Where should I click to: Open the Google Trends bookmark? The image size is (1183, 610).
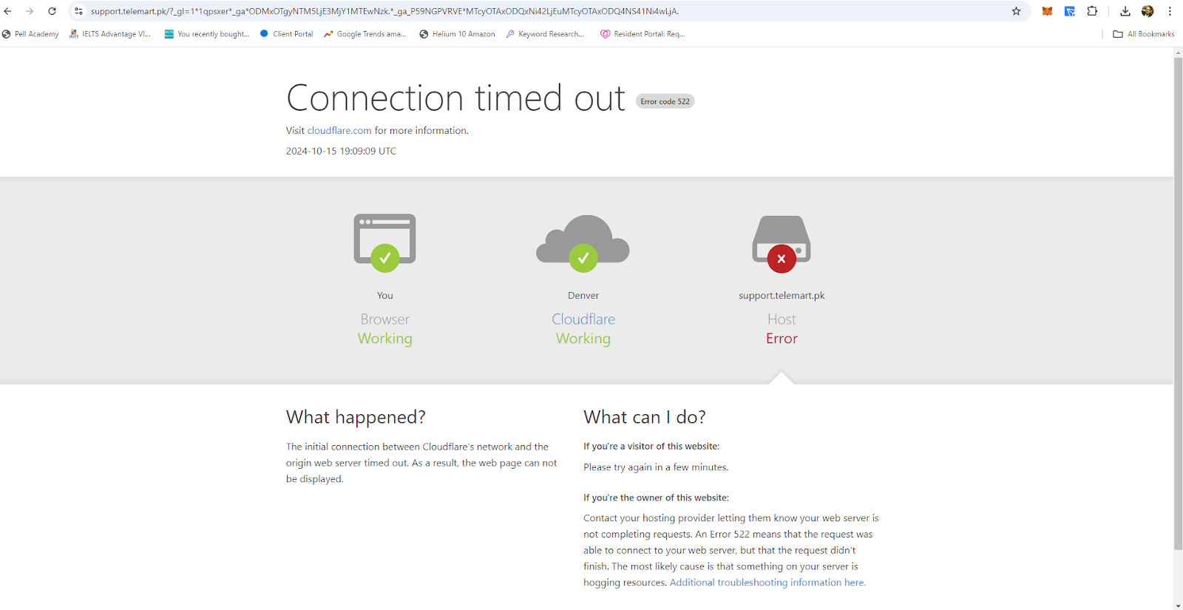click(x=365, y=34)
